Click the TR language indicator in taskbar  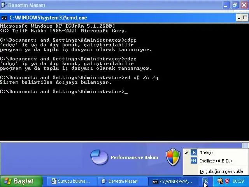tap(205, 181)
